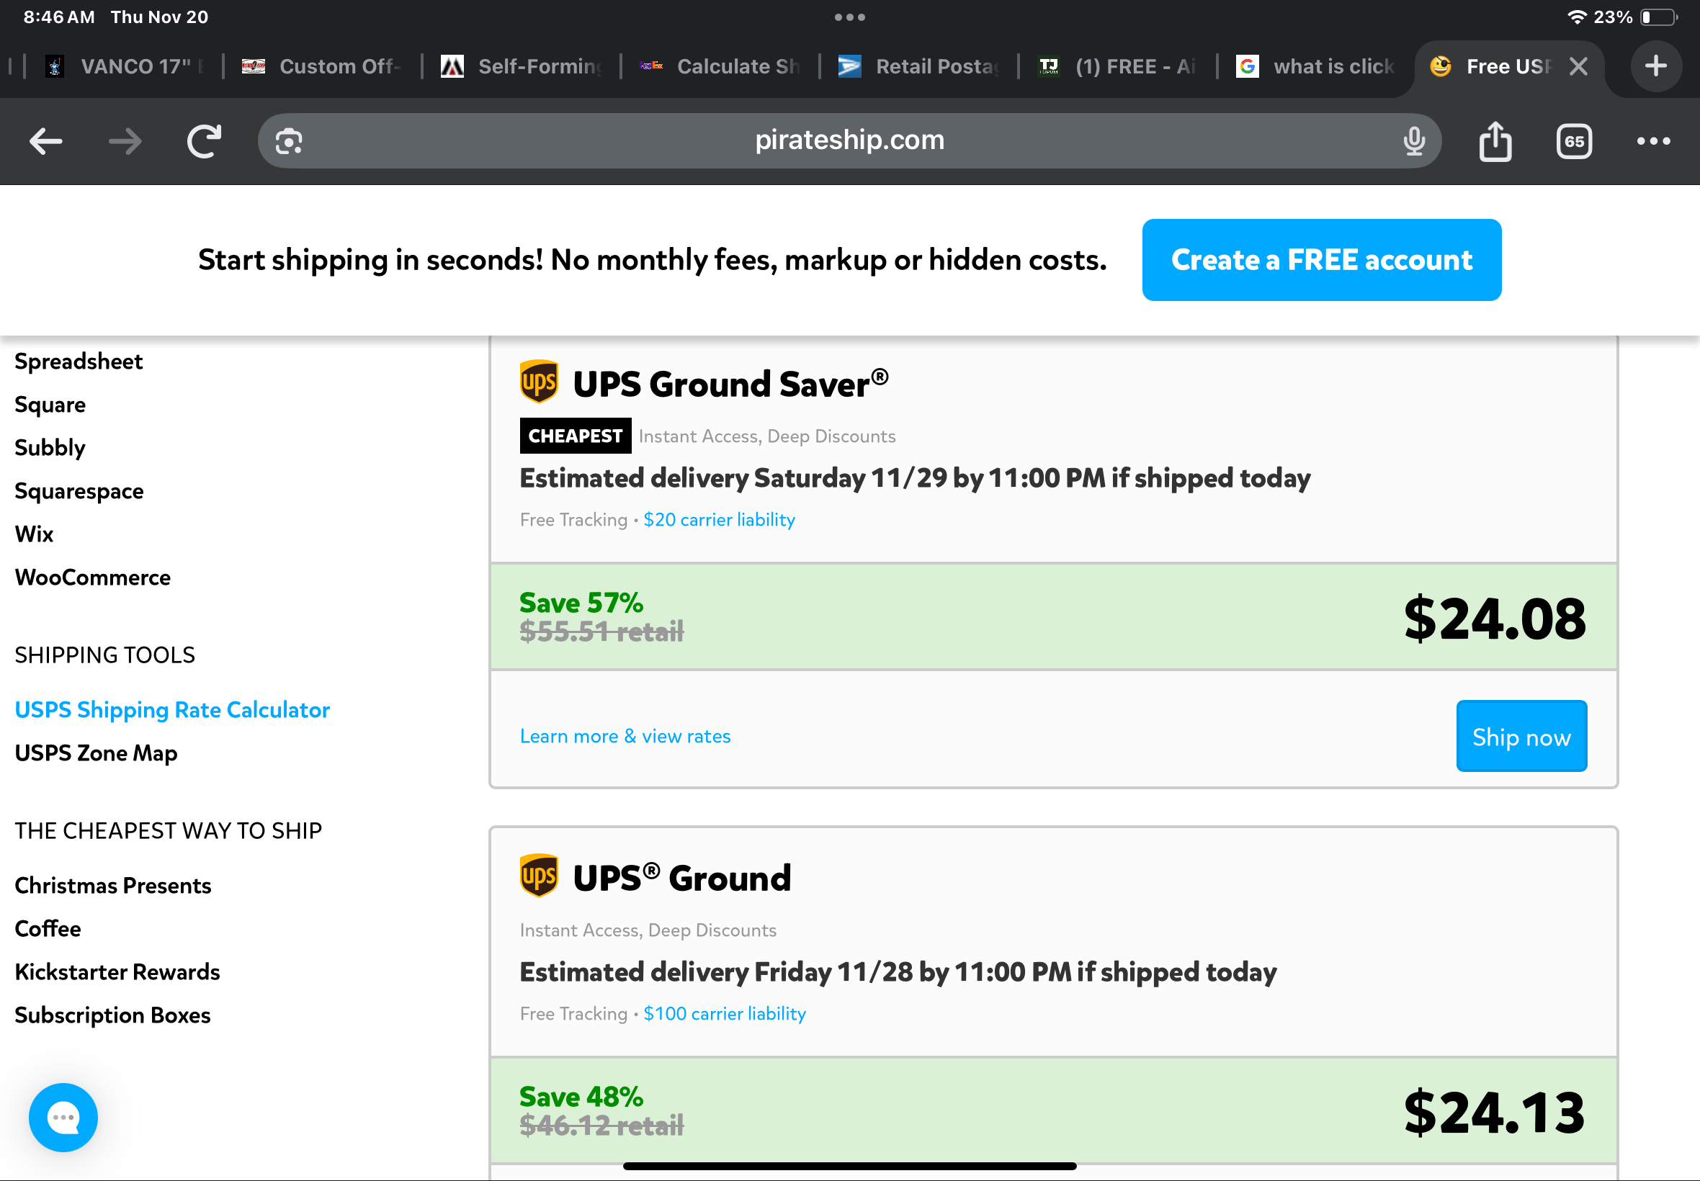
Task: Open the share sheet icon
Action: click(x=1495, y=140)
